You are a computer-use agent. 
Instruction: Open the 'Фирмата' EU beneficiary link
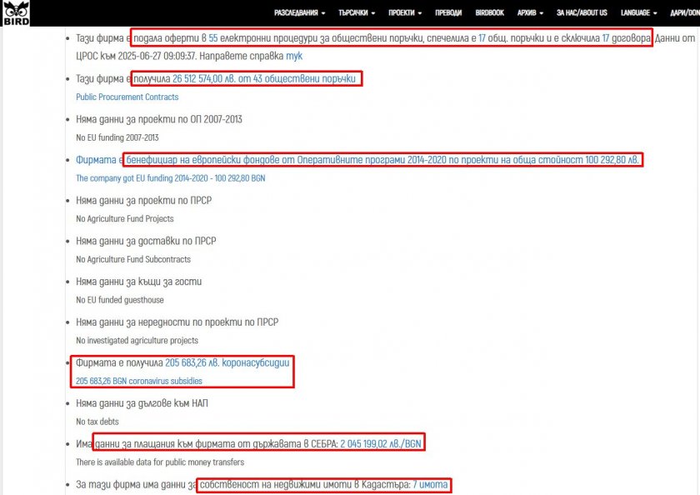click(x=97, y=159)
